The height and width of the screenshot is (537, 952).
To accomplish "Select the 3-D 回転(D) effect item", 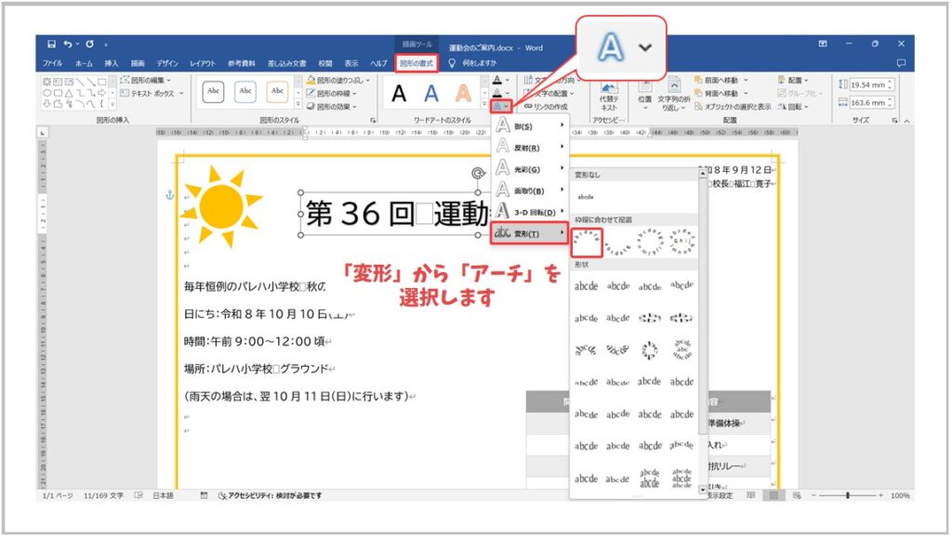I will [x=529, y=212].
